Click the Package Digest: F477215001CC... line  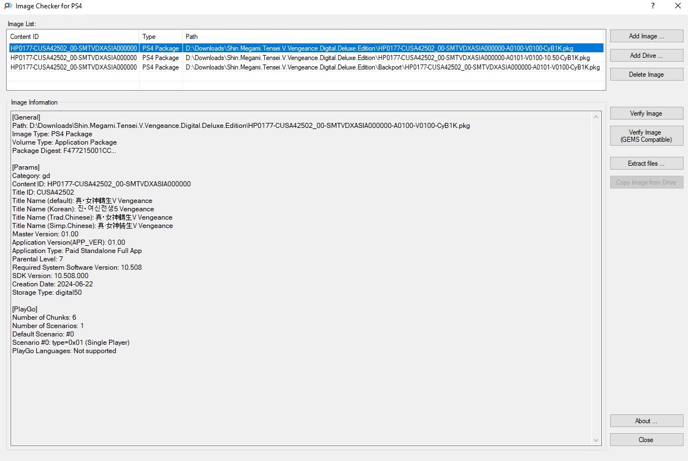click(x=65, y=151)
